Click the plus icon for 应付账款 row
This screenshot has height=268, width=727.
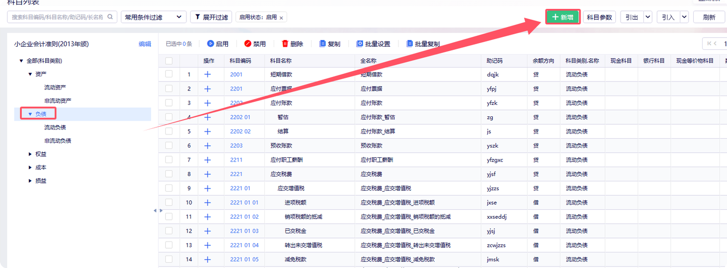click(x=208, y=103)
